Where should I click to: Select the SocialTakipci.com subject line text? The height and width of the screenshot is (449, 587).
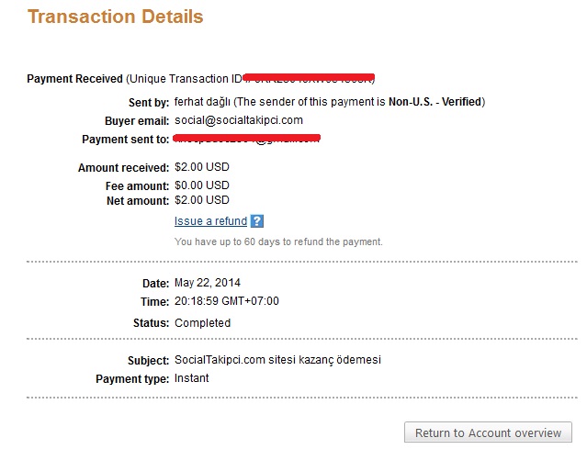(x=277, y=360)
